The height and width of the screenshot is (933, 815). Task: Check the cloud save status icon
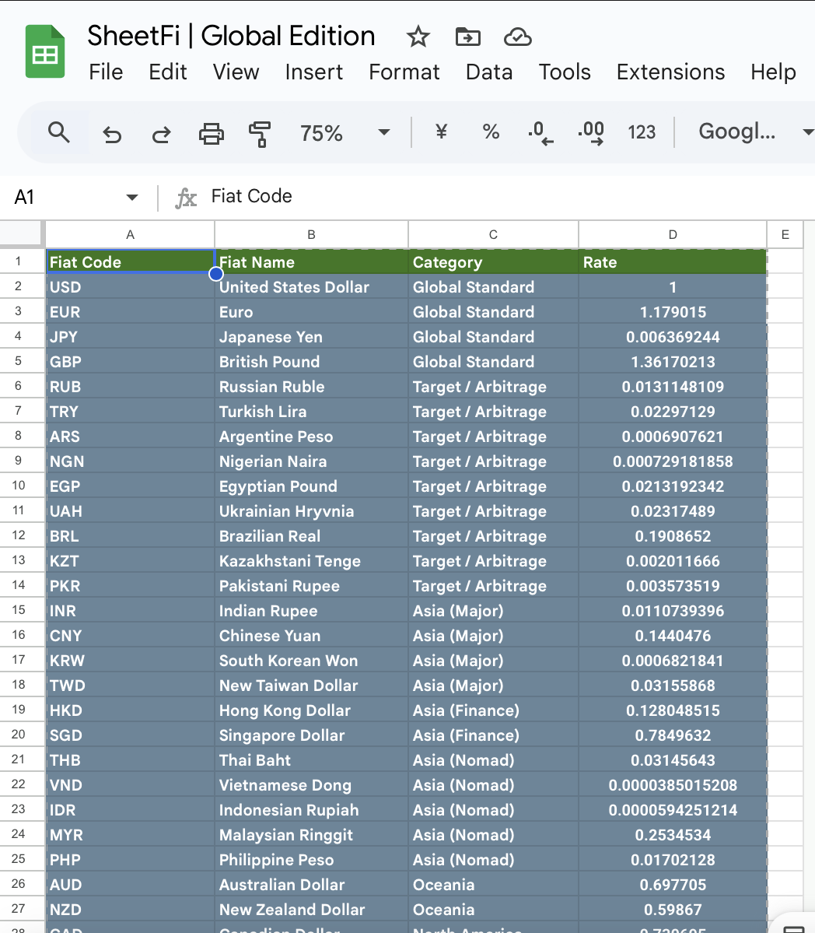(517, 37)
